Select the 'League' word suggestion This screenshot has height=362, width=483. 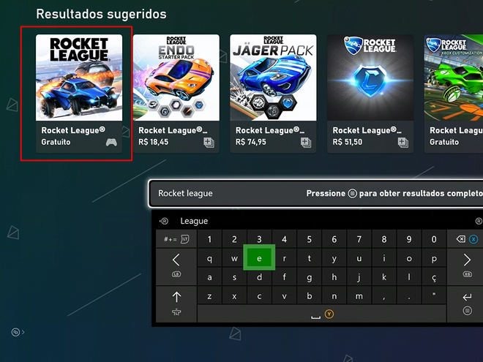[194, 221]
